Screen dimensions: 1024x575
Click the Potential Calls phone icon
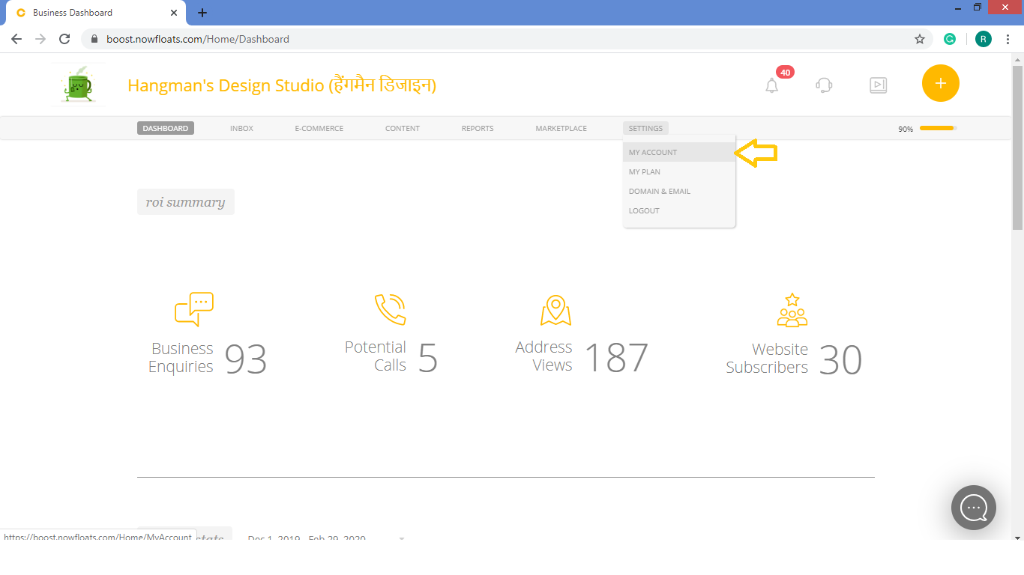(390, 309)
